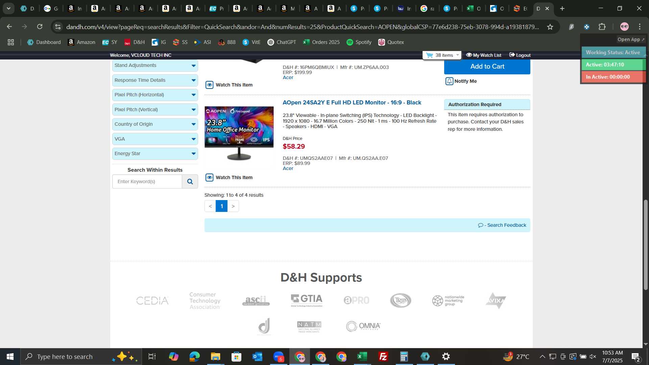Open Search Feedback link
Image resolution: width=649 pixels, height=365 pixels.
point(502,225)
